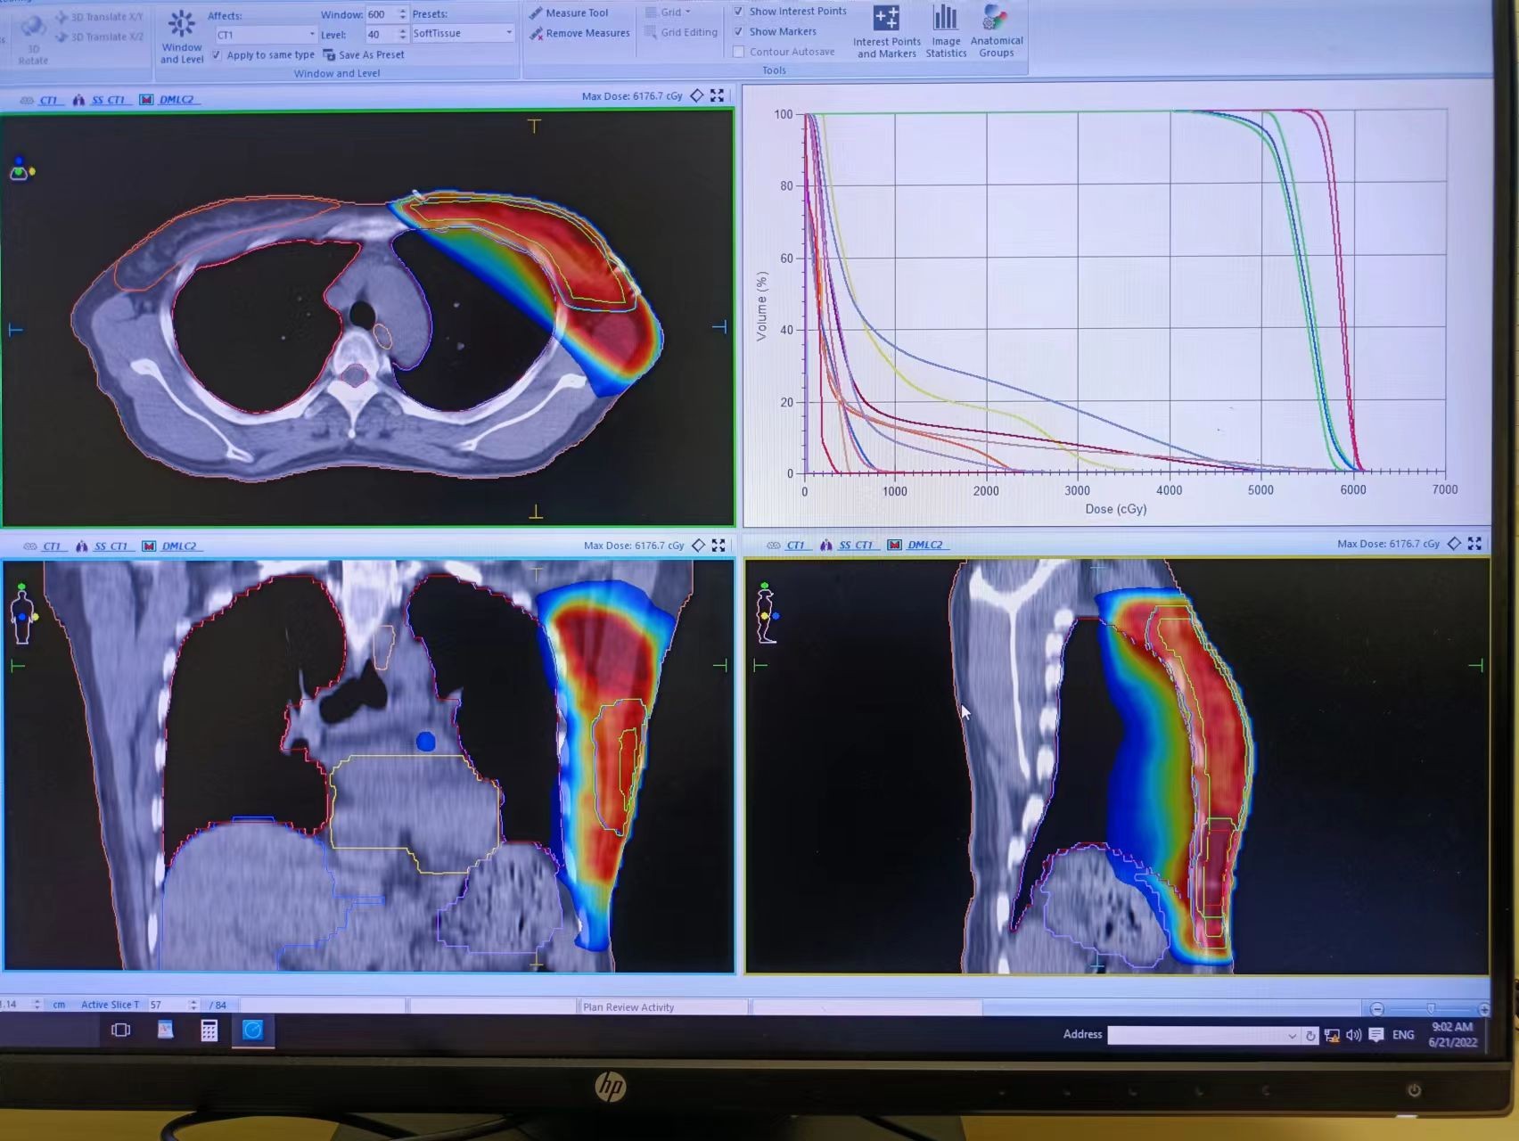Select DMLC2 tab in axial view

[176, 100]
